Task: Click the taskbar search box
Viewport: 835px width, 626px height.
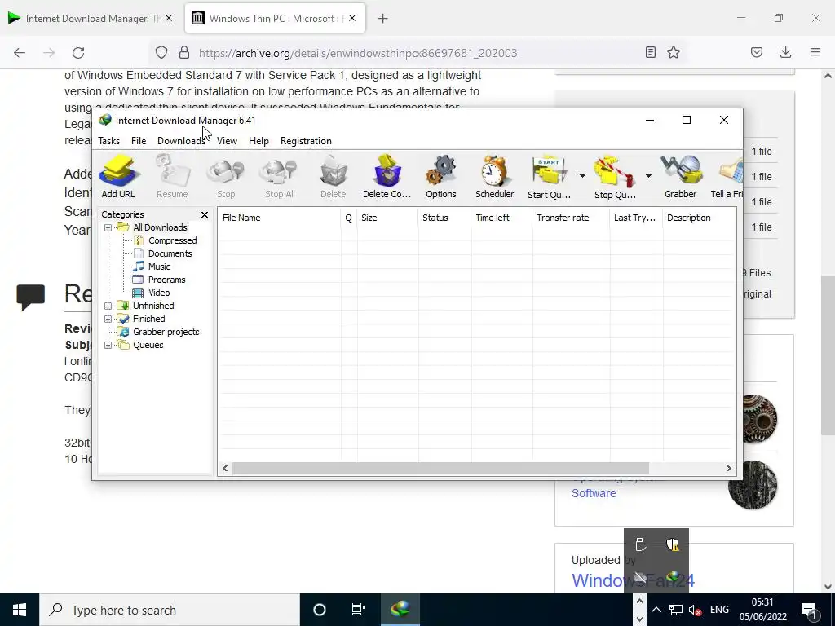Action: coord(170,610)
